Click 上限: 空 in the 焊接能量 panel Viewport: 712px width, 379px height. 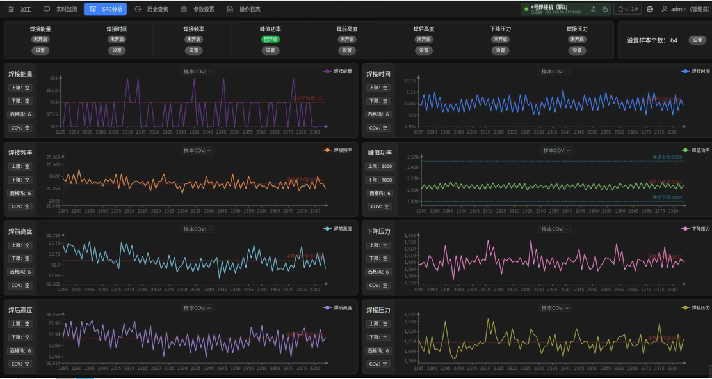pyautogui.click(x=20, y=88)
